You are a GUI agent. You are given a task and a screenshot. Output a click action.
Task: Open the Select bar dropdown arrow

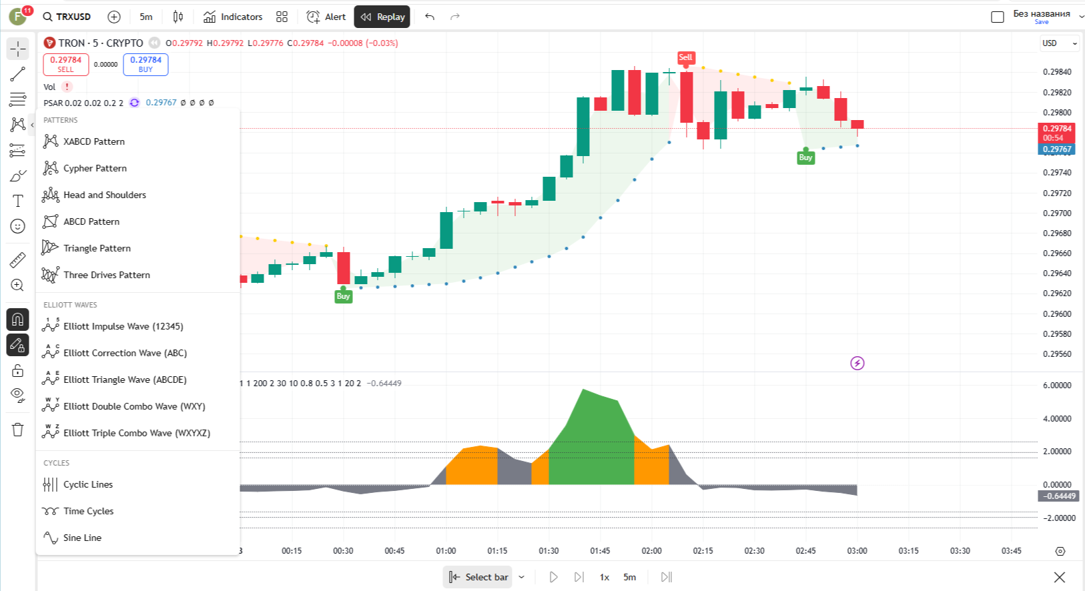[522, 577]
